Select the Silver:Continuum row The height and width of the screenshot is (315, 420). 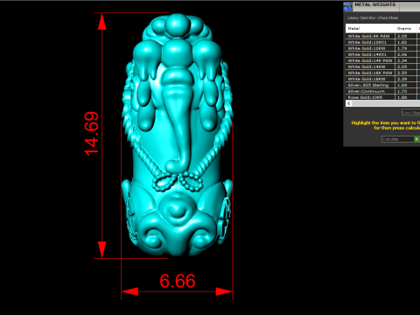382,91
